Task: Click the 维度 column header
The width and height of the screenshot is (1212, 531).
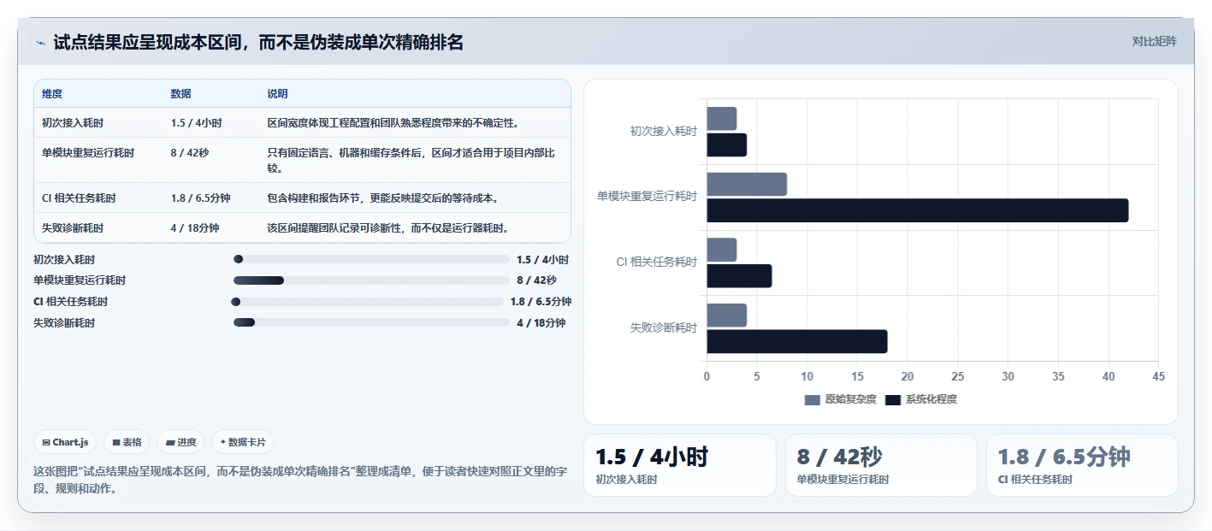Action: tap(52, 94)
